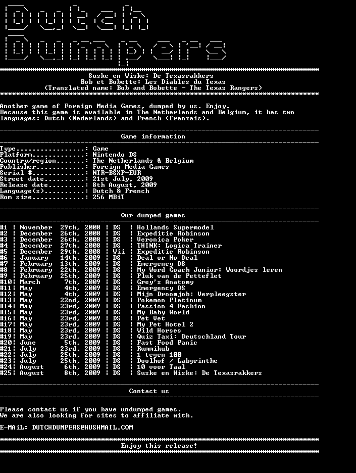Image resolution: width=356 pixels, height=473 pixels.
Task: Click the #7 entry "Emergency DS" from February
Action: 161,264
